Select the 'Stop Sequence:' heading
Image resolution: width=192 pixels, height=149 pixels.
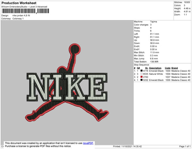coord(142,65)
